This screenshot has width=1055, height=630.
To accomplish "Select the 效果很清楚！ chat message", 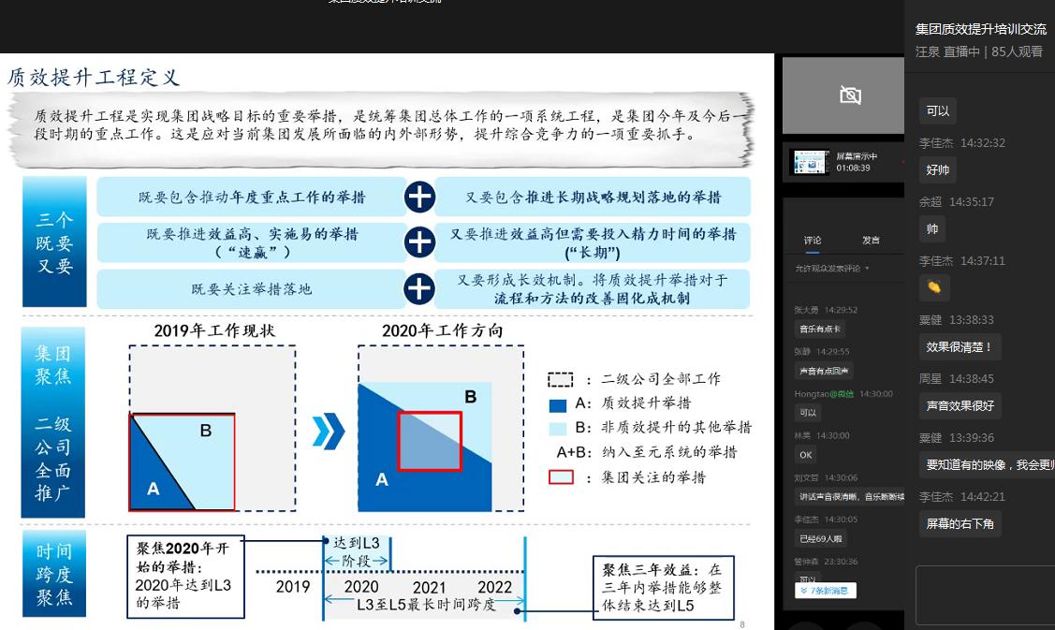I will point(959,346).
